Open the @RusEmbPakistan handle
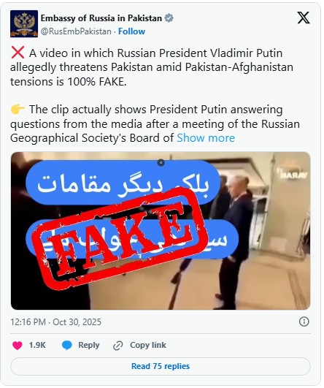Viewport: 324px width, 388px height. tap(76, 31)
